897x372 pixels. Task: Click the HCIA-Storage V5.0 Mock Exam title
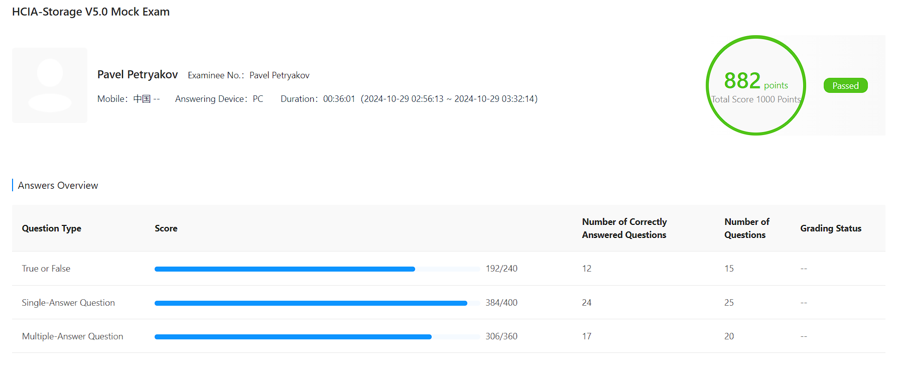(91, 12)
